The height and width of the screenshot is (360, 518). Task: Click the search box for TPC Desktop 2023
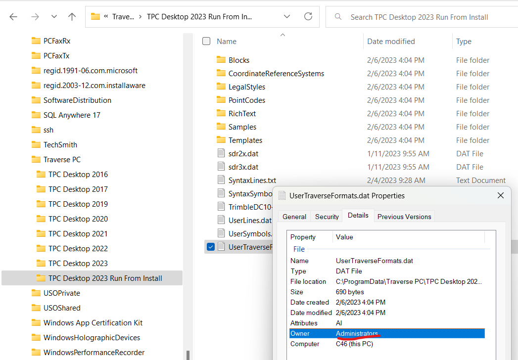422,17
